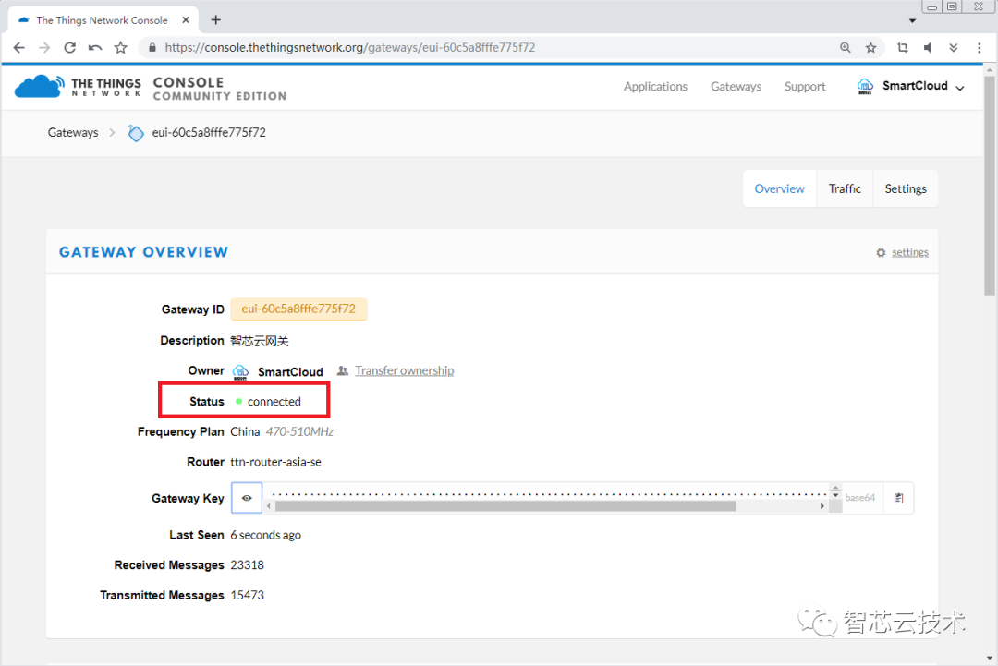Switch to the Traffic tab
This screenshot has width=998, height=666.
(845, 189)
